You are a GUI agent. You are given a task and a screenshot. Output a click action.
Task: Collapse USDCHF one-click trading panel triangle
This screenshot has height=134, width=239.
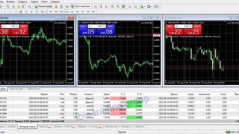pyautogui.click(x=80, y=23)
